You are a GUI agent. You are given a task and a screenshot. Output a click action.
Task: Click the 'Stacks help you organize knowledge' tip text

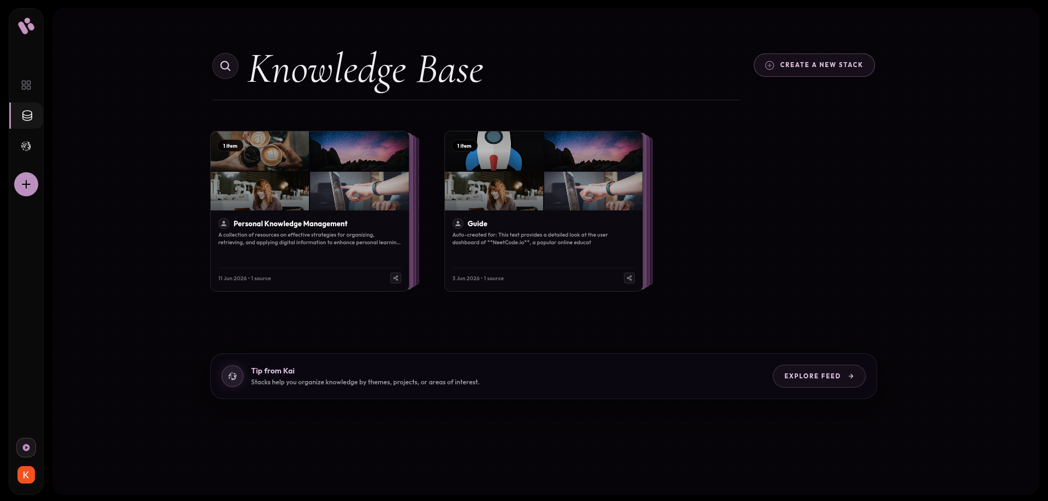(365, 382)
